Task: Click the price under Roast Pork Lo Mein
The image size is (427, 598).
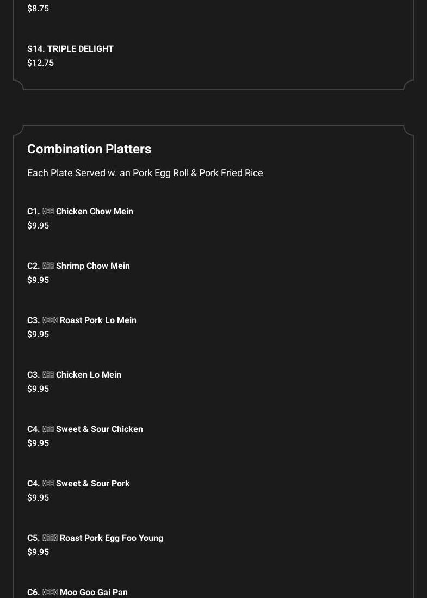Action: coord(38,334)
